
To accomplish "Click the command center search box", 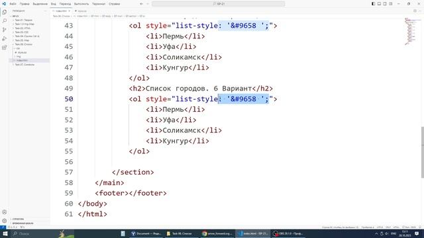I will point(219,4).
